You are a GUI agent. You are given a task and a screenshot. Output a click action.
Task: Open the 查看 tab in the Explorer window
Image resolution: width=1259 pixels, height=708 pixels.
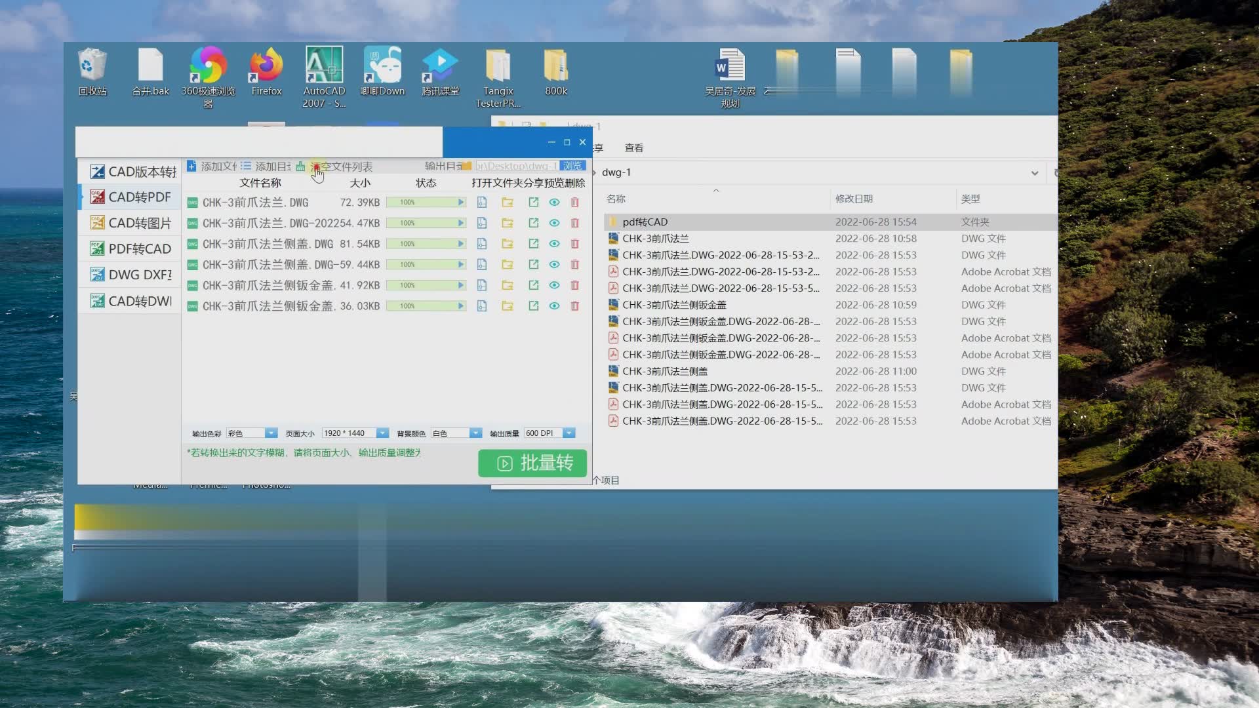[633, 148]
